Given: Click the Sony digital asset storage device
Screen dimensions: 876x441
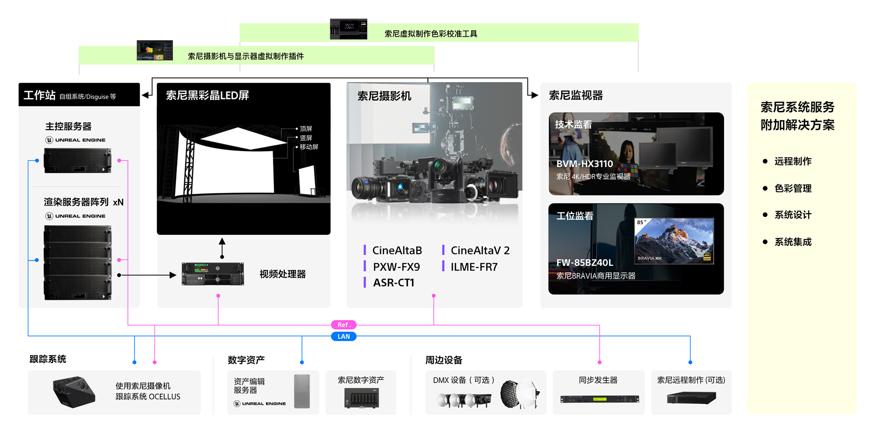Looking at the screenshot, I should tap(361, 398).
